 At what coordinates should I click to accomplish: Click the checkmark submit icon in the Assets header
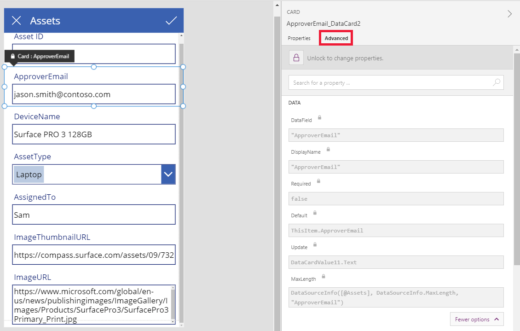(x=171, y=21)
